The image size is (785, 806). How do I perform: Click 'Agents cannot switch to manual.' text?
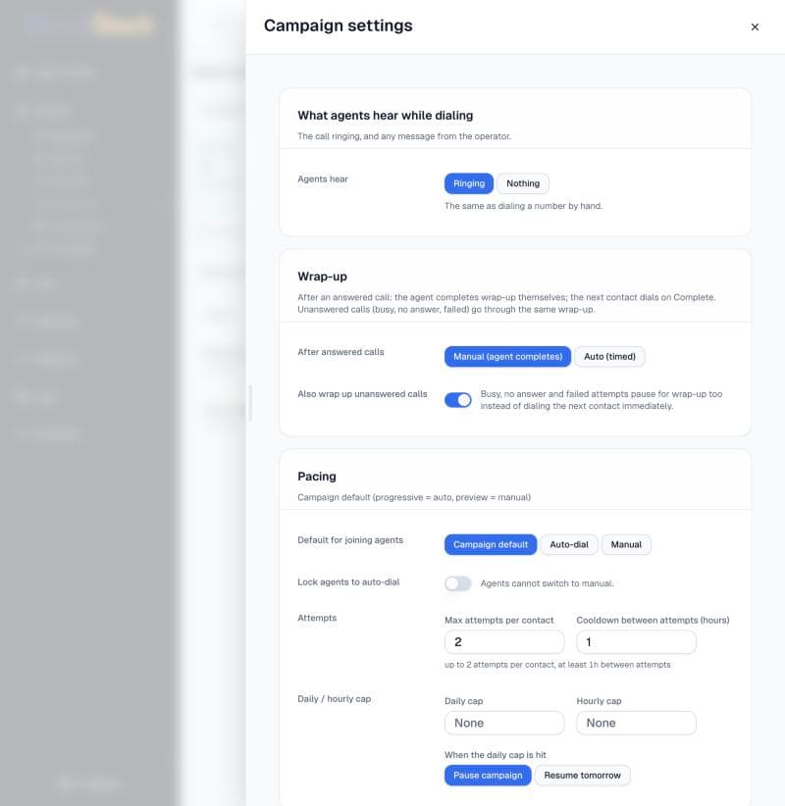(547, 583)
